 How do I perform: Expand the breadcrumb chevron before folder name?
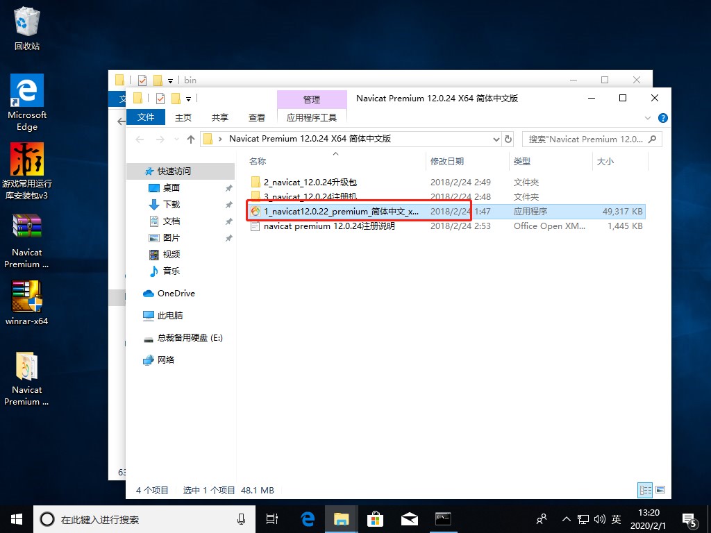click(x=220, y=139)
